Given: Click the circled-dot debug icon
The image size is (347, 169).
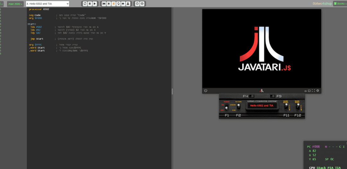Looking at the screenshot, I should coord(142,4).
